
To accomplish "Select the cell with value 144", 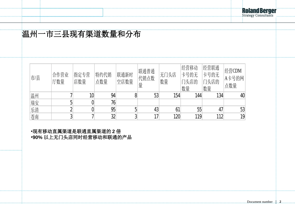I will (x=191, y=95).
